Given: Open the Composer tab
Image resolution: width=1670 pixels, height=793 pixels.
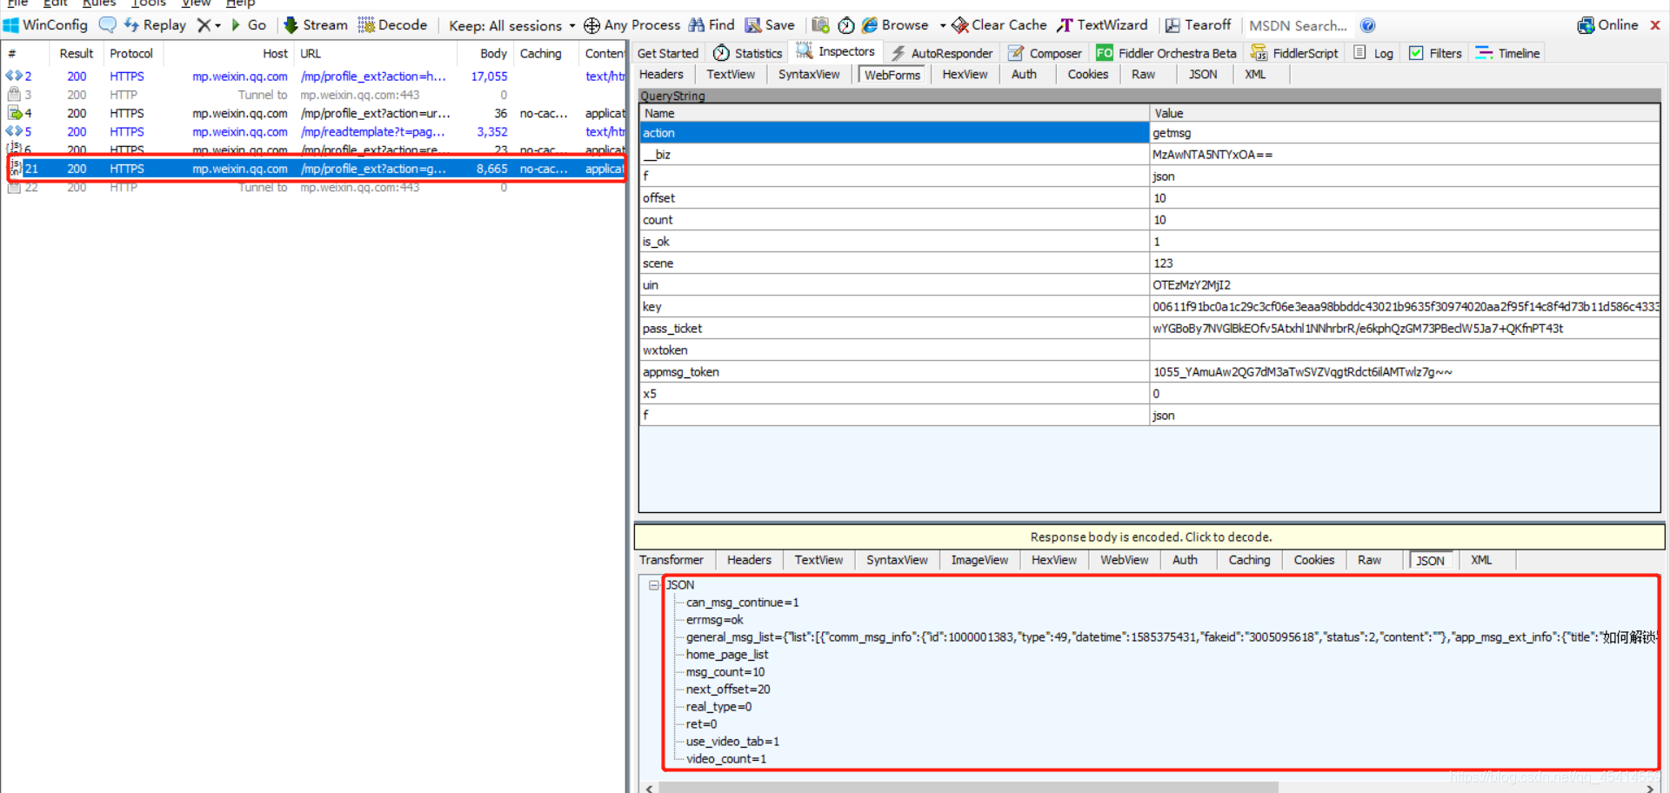Looking at the screenshot, I should 1045,53.
